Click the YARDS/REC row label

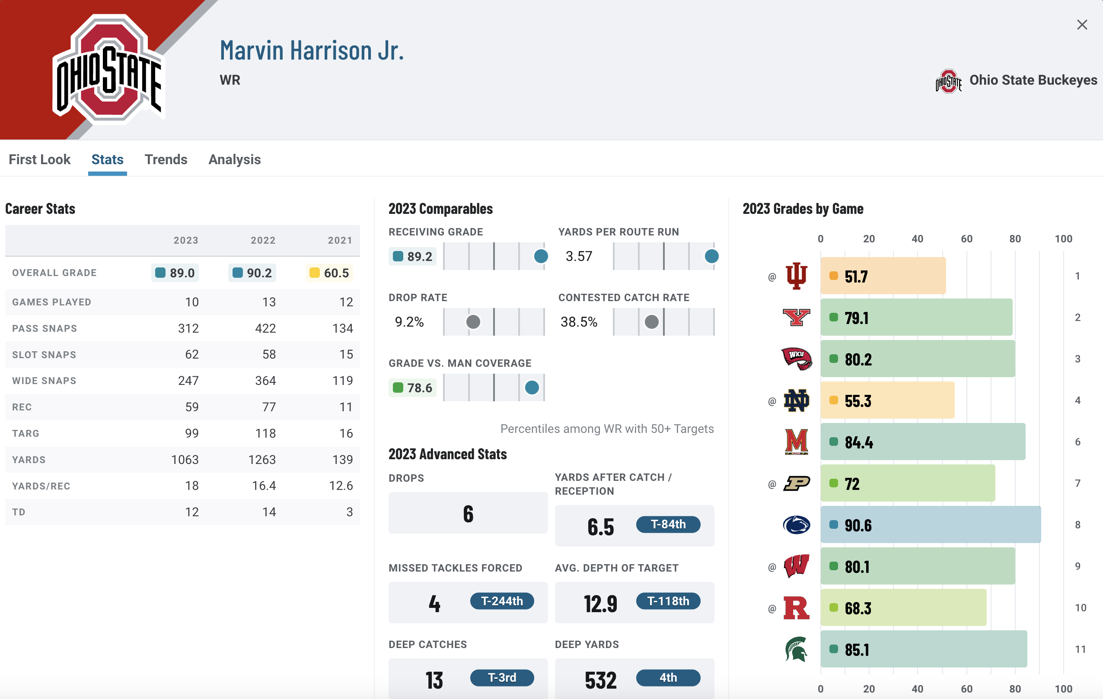41,486
